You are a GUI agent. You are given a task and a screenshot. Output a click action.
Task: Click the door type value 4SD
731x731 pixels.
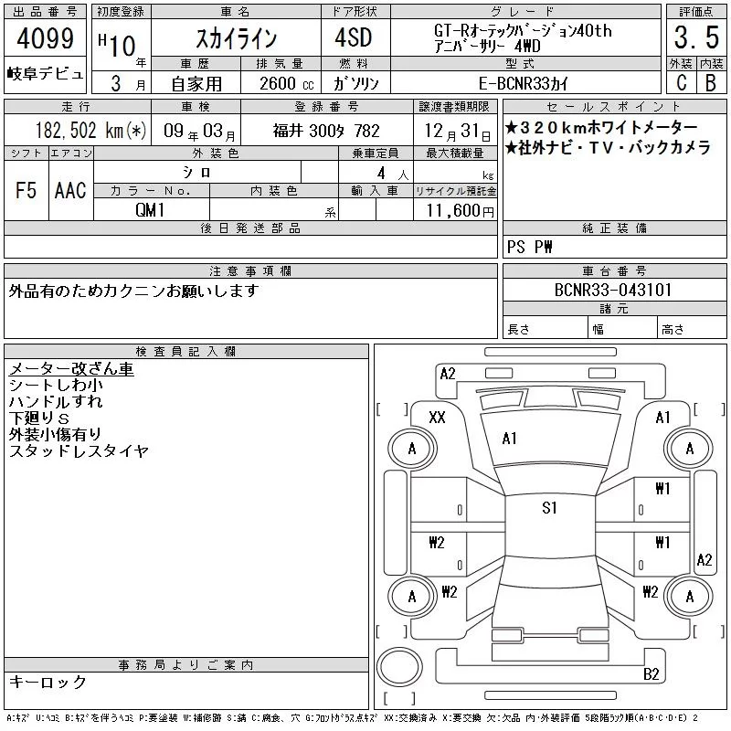tap(354, 37)
